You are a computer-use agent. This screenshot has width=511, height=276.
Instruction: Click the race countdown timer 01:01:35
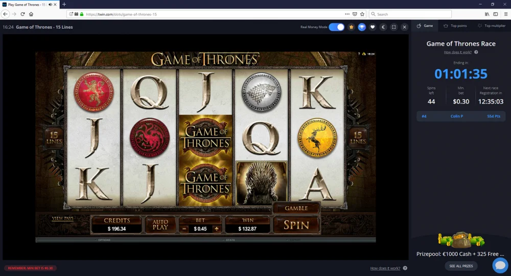tap(461, 74)
